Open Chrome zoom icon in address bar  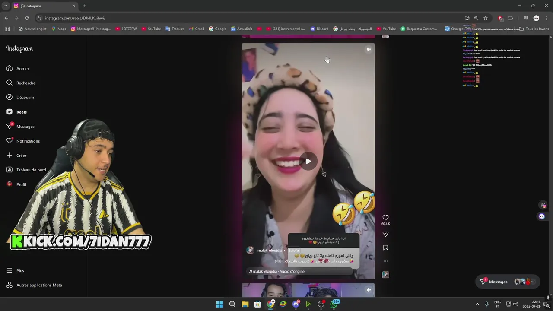[x=476, y=18]
